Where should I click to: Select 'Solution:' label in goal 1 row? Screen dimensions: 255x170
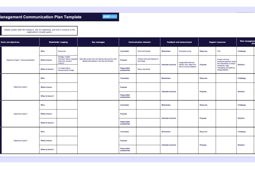(x=241, y=65)
